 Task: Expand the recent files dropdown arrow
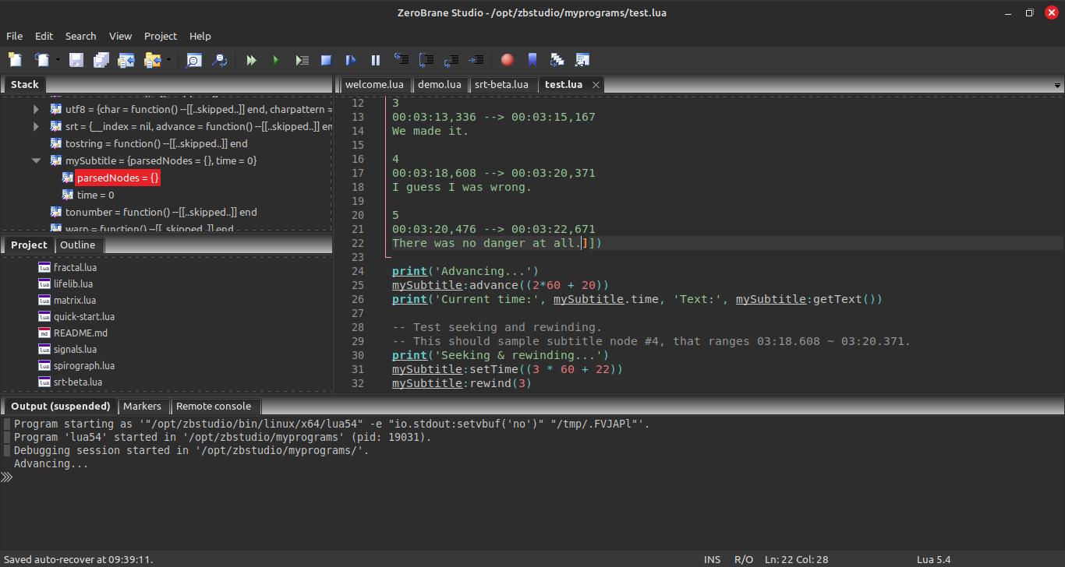click(x=57, y=59)
